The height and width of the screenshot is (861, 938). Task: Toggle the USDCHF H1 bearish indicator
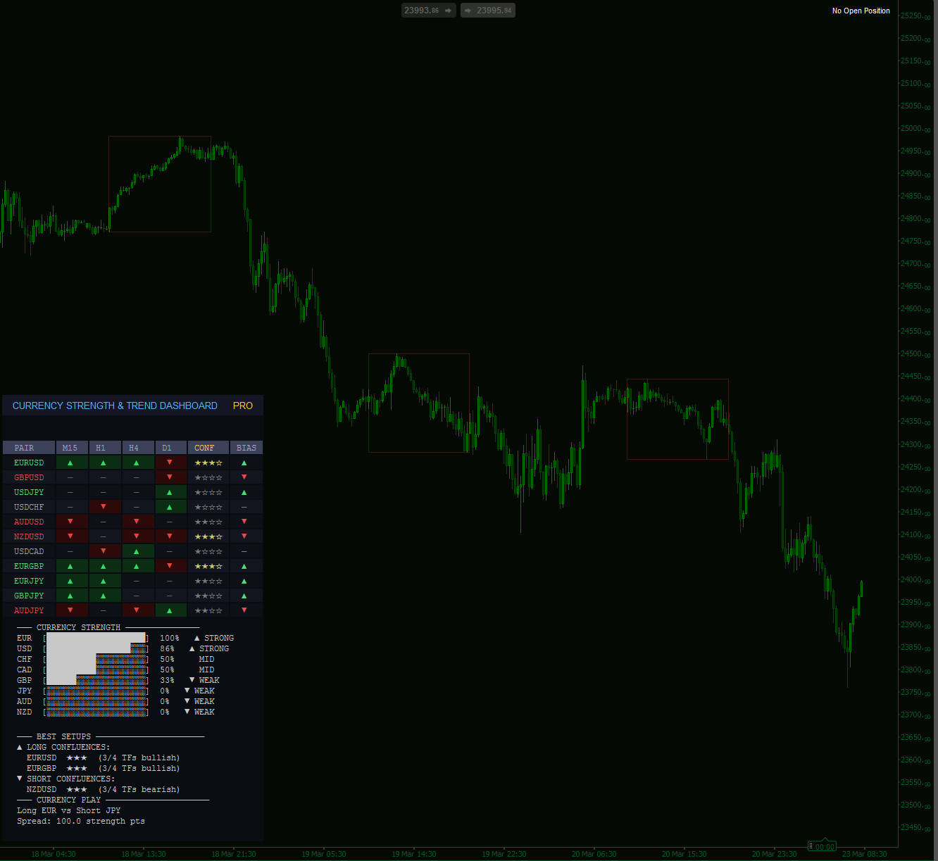tap(104, 507)
